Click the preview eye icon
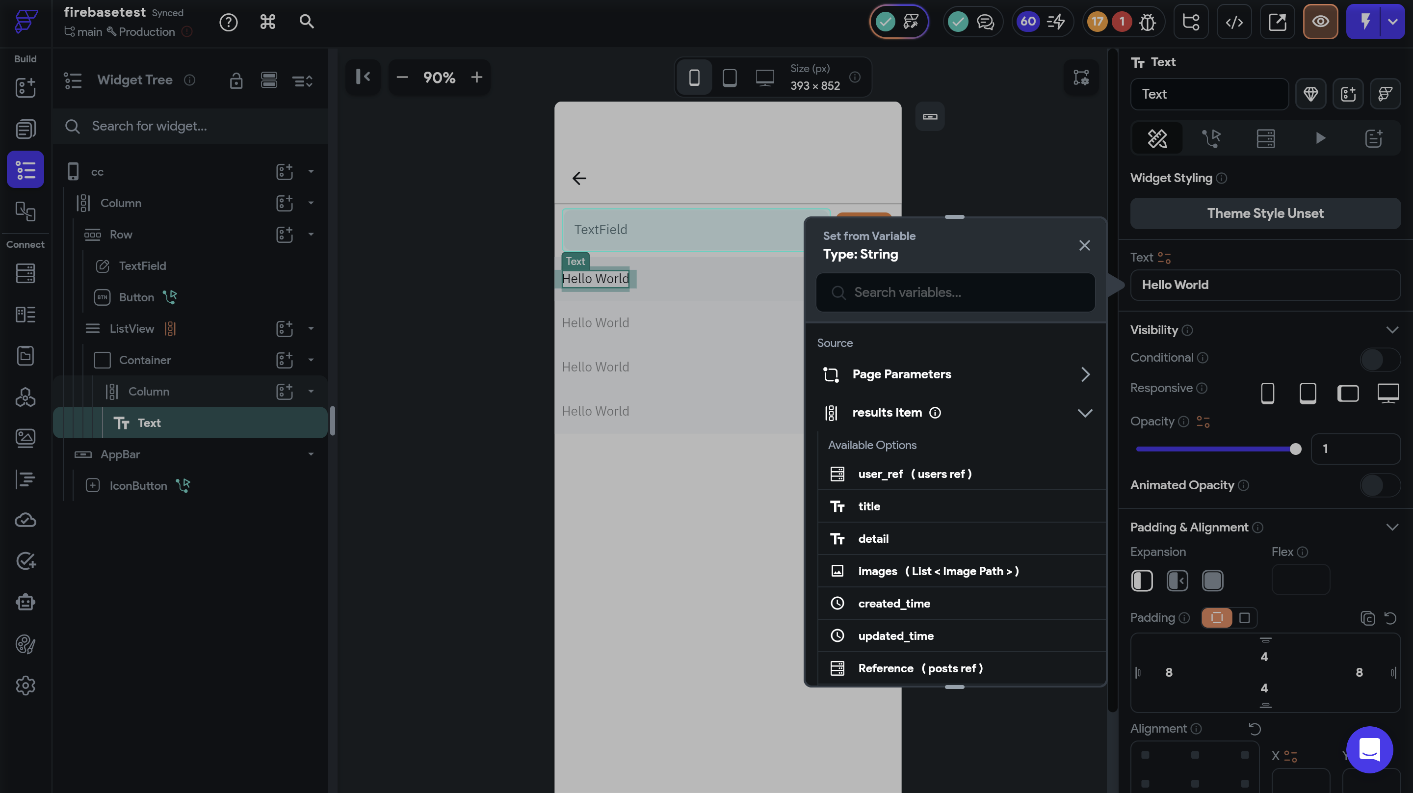 tap(1320, 22)
